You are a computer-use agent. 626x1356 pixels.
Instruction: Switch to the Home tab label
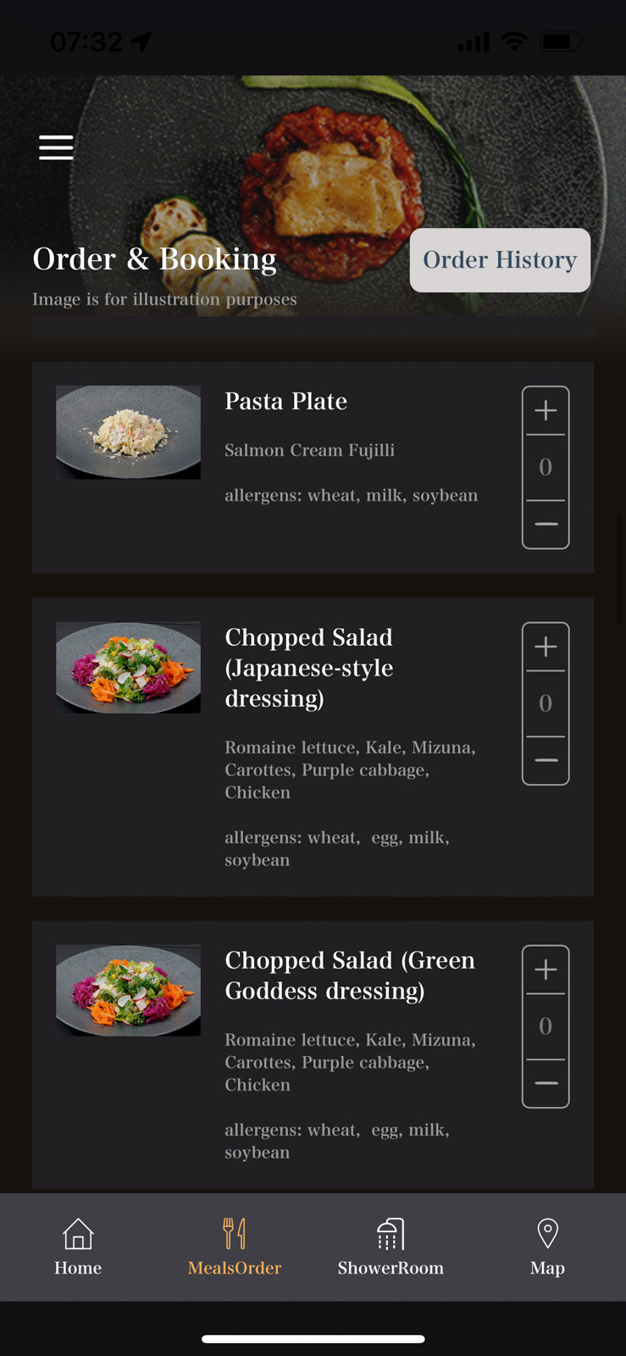point(78,1268)
